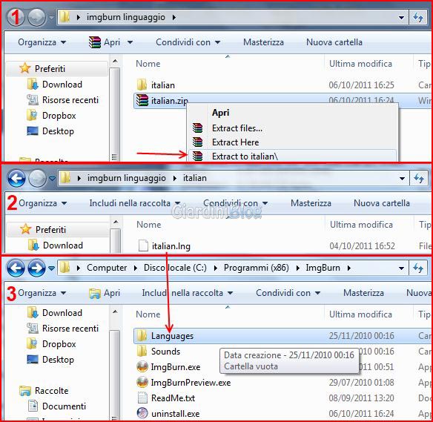Click Nuova cartella in first window toolbar
The image size is (433, 422).
[334, 42]
